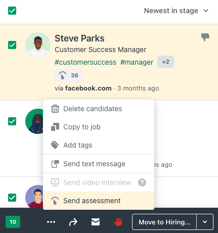This screenshot has height=233, width=218.
Task: Open Steve Parks' avatar thumbnail
Action: coord(38,45)
